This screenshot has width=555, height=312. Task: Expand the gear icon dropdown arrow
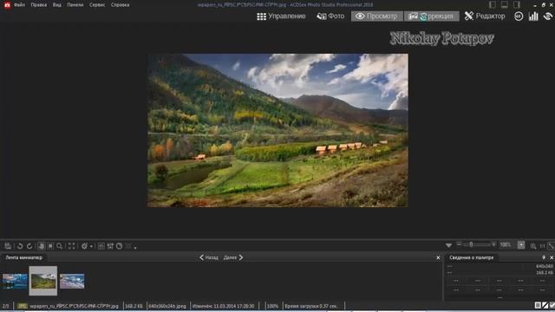[91, 246]
